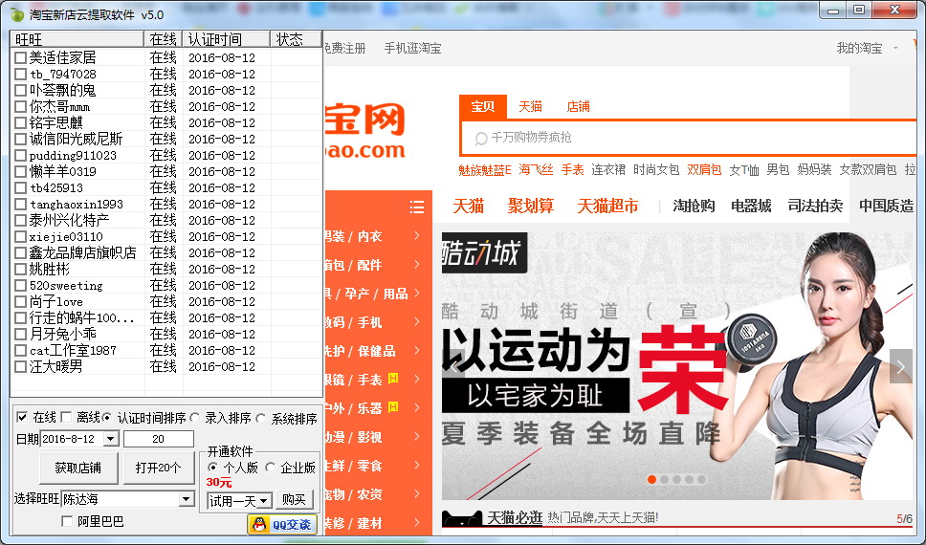The image size is (926, 545).
Task: Switch to the 天猫 search tab
Action: tap(530, 107)
